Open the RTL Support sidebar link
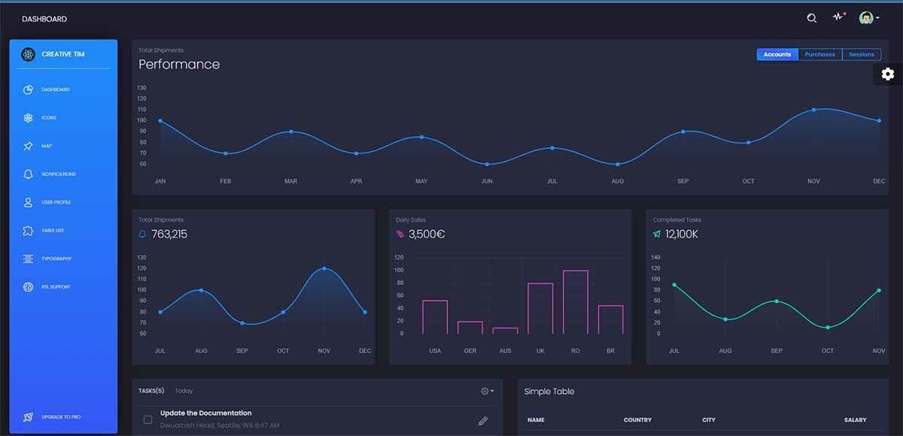903x436 pixels. coord(56,287)
